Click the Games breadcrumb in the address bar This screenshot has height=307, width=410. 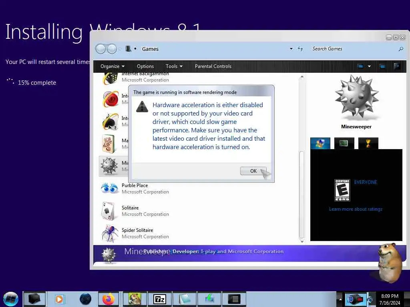150,49
